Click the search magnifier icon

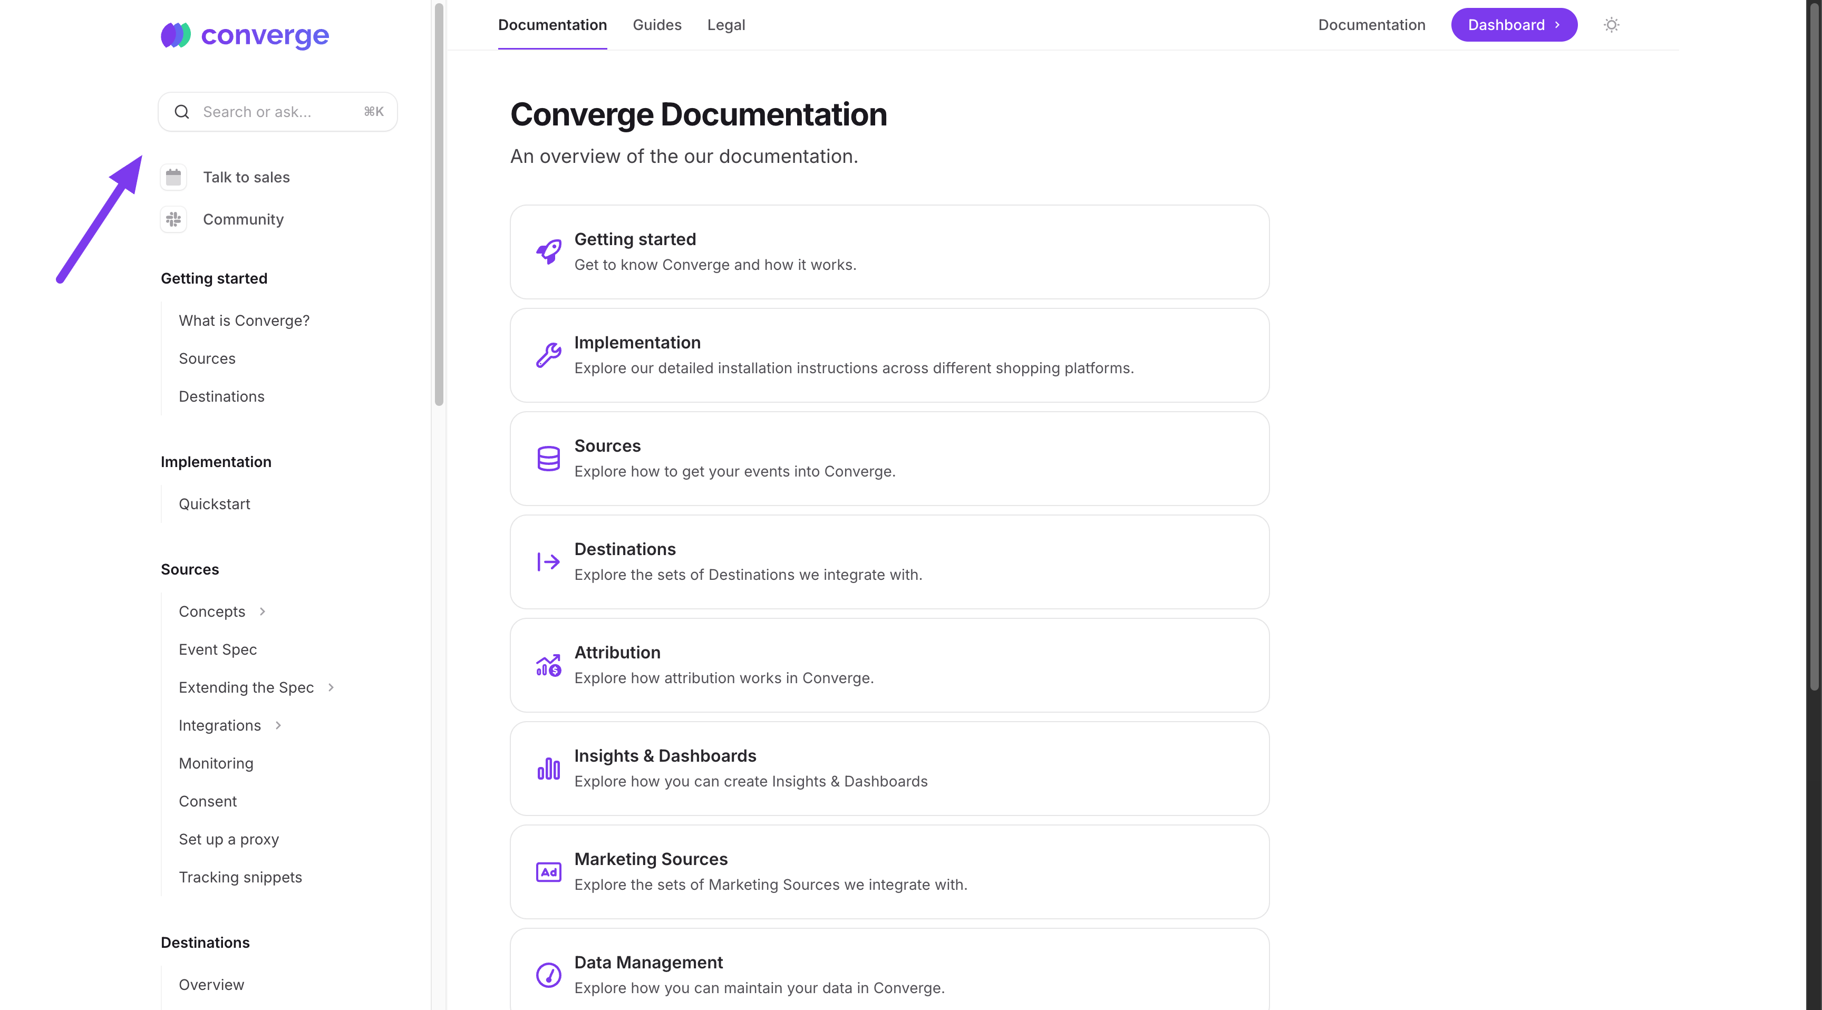pyautogui.click(x=182, y=112)
